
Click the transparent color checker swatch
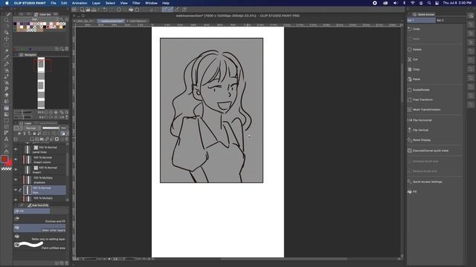pos(7,168)
